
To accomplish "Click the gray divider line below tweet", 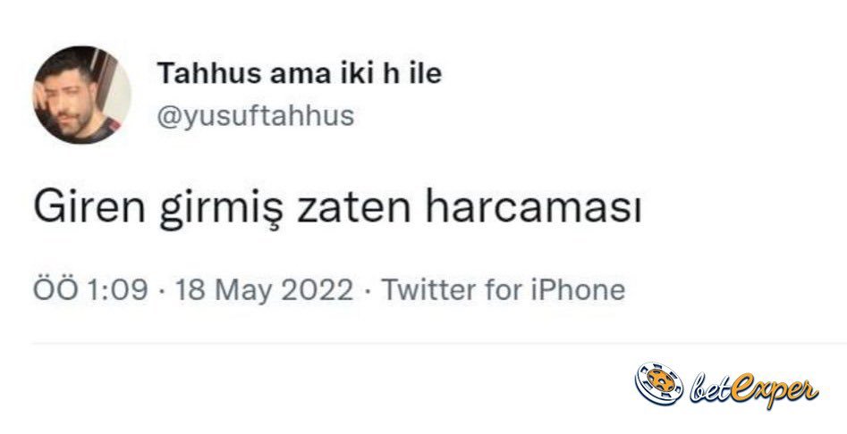I will point(439,343).
